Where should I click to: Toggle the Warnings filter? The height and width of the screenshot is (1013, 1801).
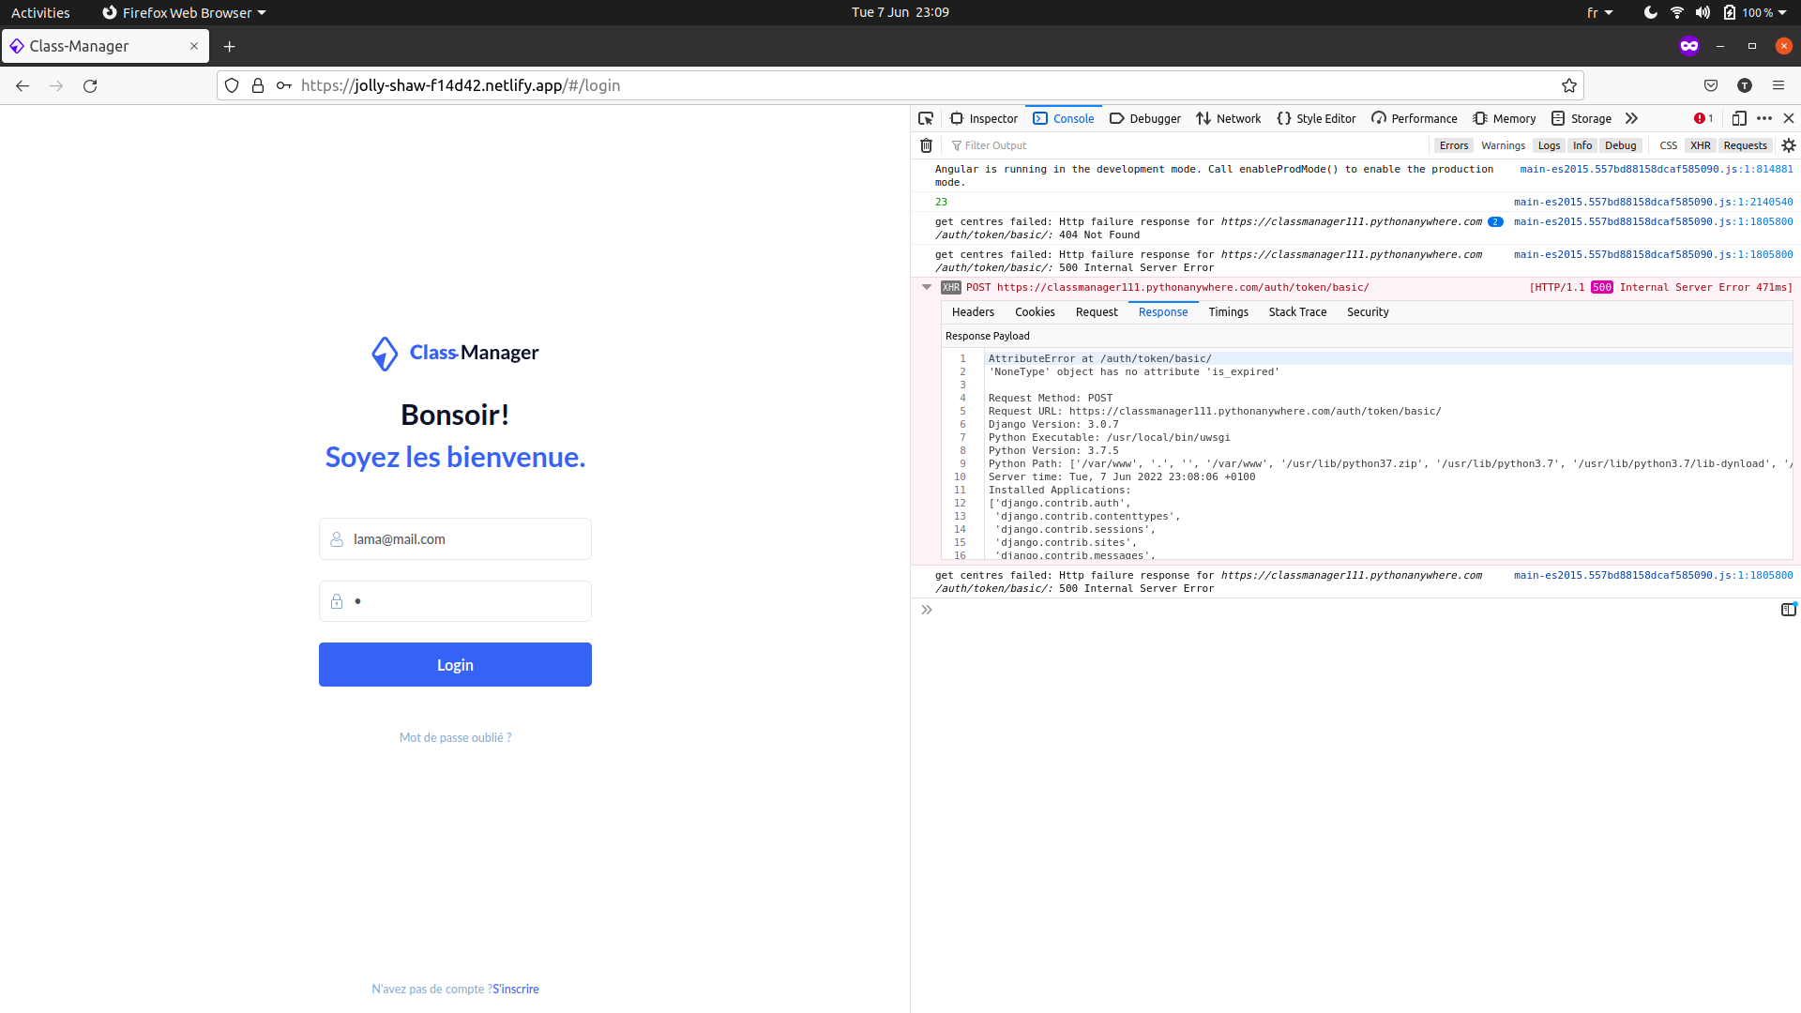click(x=1503, y=145)
